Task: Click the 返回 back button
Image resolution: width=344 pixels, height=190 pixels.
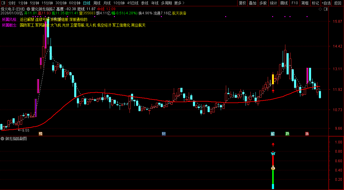Action: tap(338, 3)
